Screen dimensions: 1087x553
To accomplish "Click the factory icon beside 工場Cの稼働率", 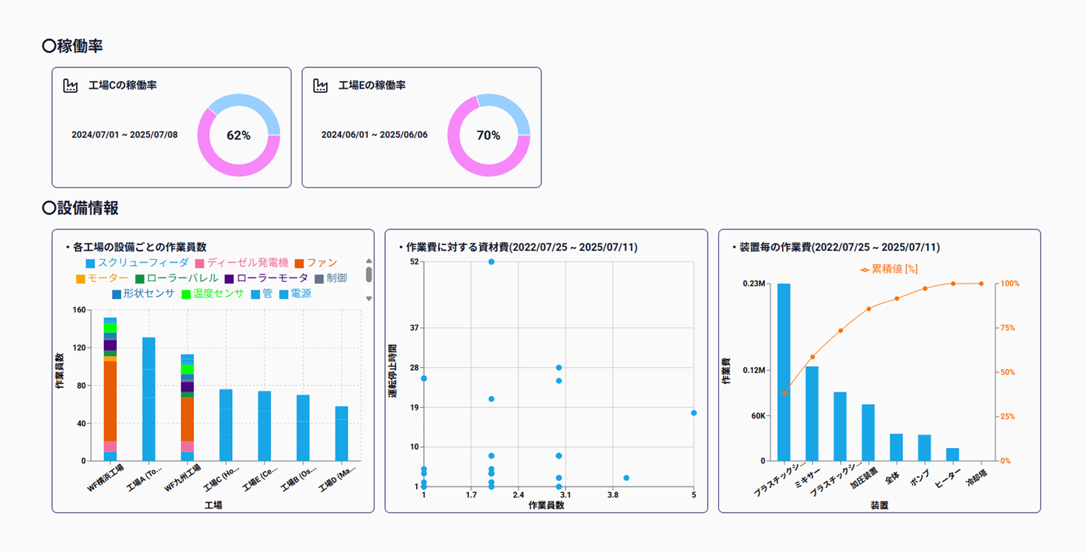I will point(70,86).
